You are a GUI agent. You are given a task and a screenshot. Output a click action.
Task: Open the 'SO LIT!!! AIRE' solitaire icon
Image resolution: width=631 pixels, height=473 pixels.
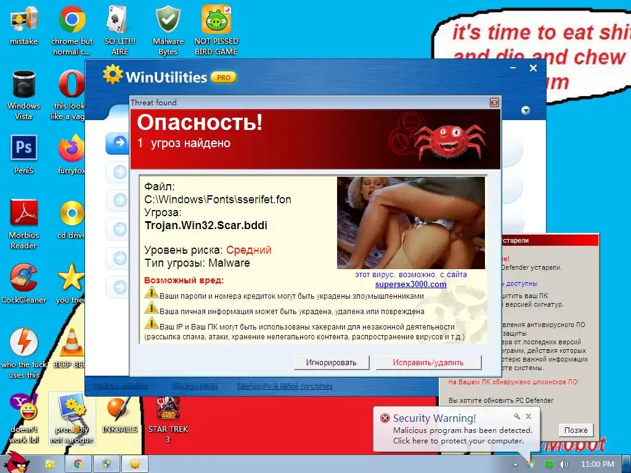[120, 30]
